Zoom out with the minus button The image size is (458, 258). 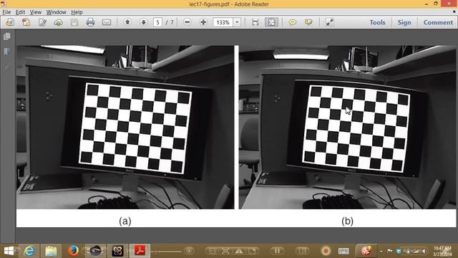pyautogui.click(x=187, y=22)
